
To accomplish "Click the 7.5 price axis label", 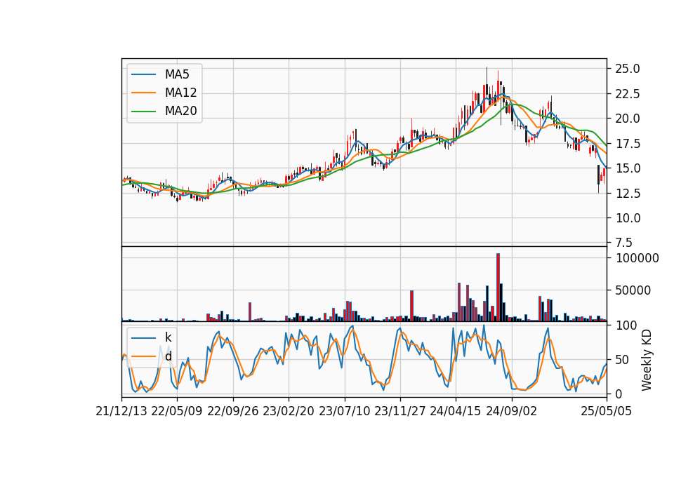I will [623, 243].
